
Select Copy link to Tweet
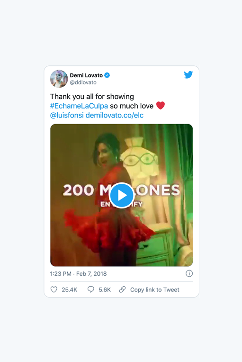154,290
